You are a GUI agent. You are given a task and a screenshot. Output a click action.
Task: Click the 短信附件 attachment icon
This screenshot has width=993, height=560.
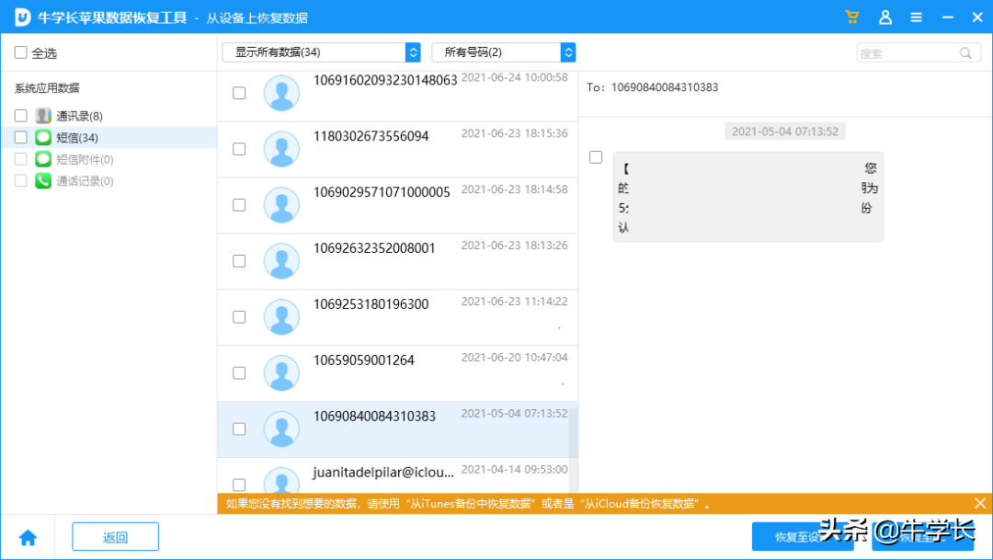coord(42,158)
